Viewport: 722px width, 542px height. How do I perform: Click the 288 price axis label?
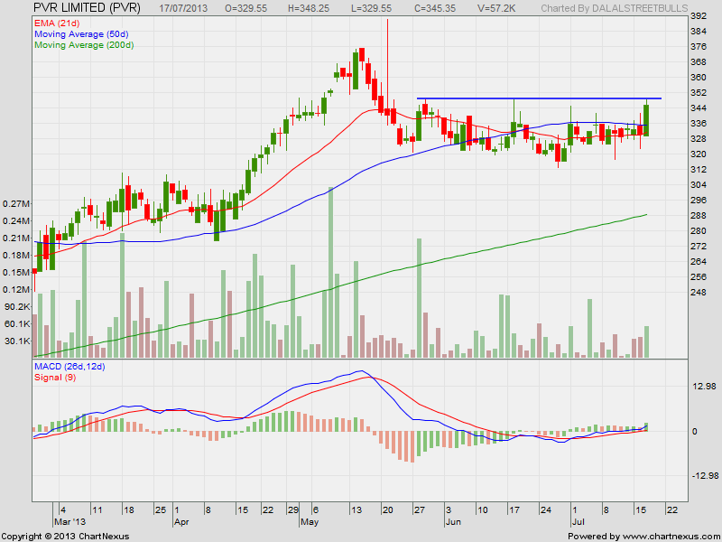pyautogui.click(x=699, y=215)
